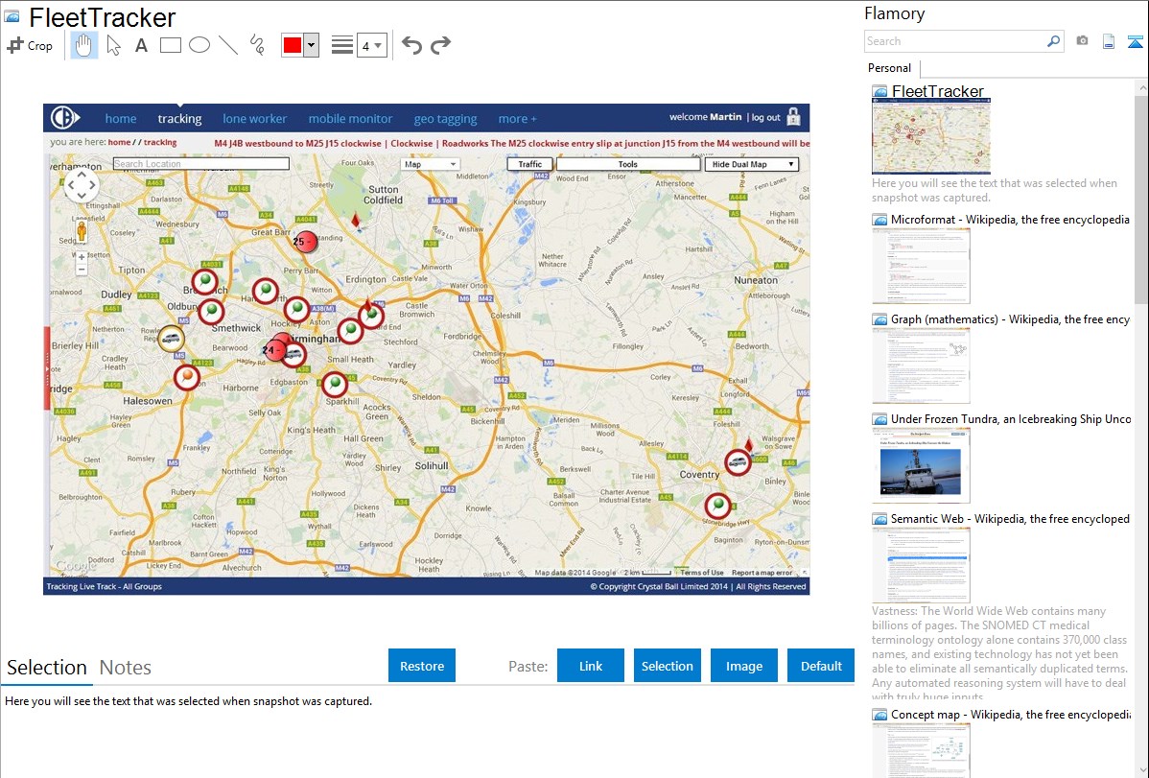Open the Map type dropdown
This screenshot has height=778, width=1149.
[x=430, y=164]
